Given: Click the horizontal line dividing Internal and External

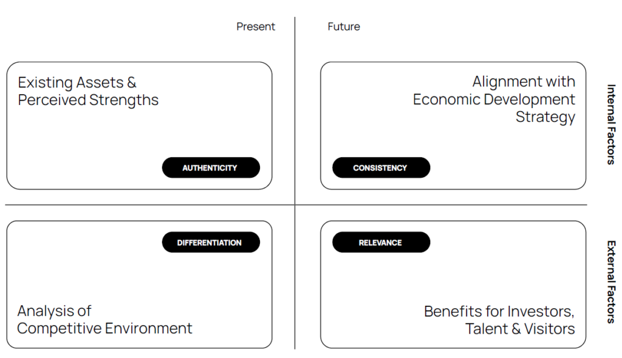Looking at the screenshot, I should point(159,205).
